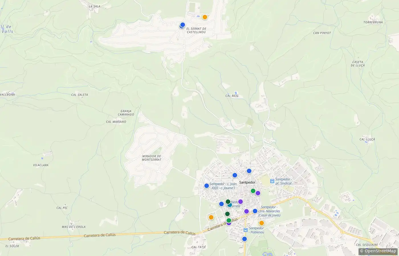The image size is (399, 256).
Task: Click the Santpedor - Poblenou stop name
Action: (256, 230)
